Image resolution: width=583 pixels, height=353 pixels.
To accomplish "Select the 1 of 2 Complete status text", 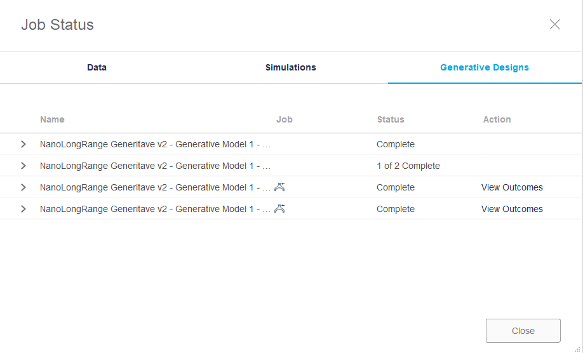I will [408, 166].
